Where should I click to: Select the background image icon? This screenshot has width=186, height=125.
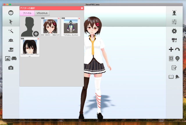pos(8,58)
